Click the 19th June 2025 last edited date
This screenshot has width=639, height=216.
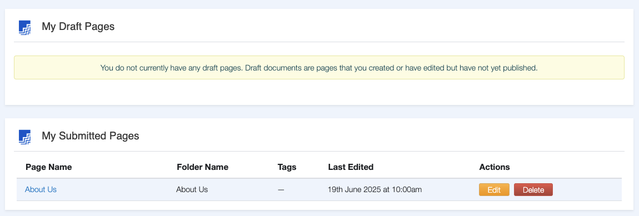[x=375, y=189]
